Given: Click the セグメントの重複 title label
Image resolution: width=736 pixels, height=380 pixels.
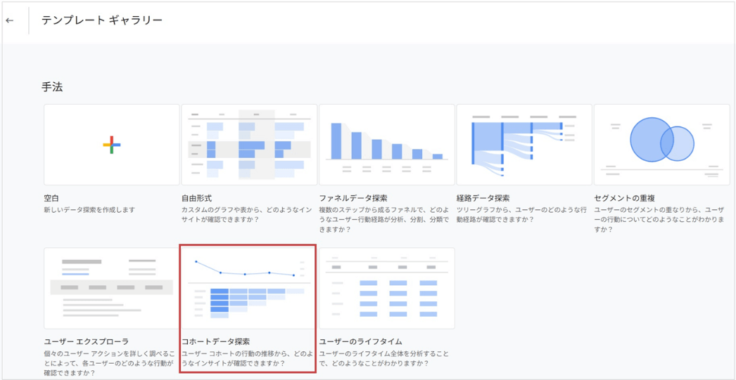Looking at the screenshot, I should coord(624,198).
